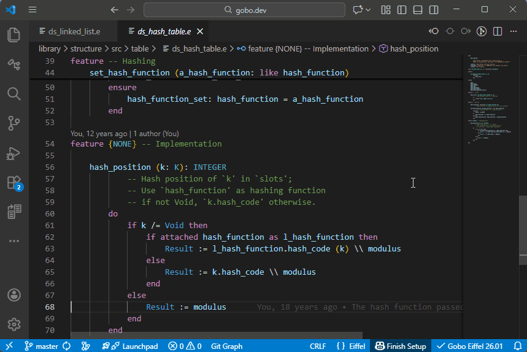Image resolution: width=527 pixels, height=352 pixels.
Task: Open the Explorer view in activity bar
Action: (13, 35)
